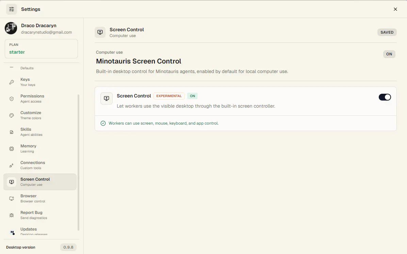This screenshot has height=254, width=407.
Task: Click the Desktop version label
Action: point(21,247)
